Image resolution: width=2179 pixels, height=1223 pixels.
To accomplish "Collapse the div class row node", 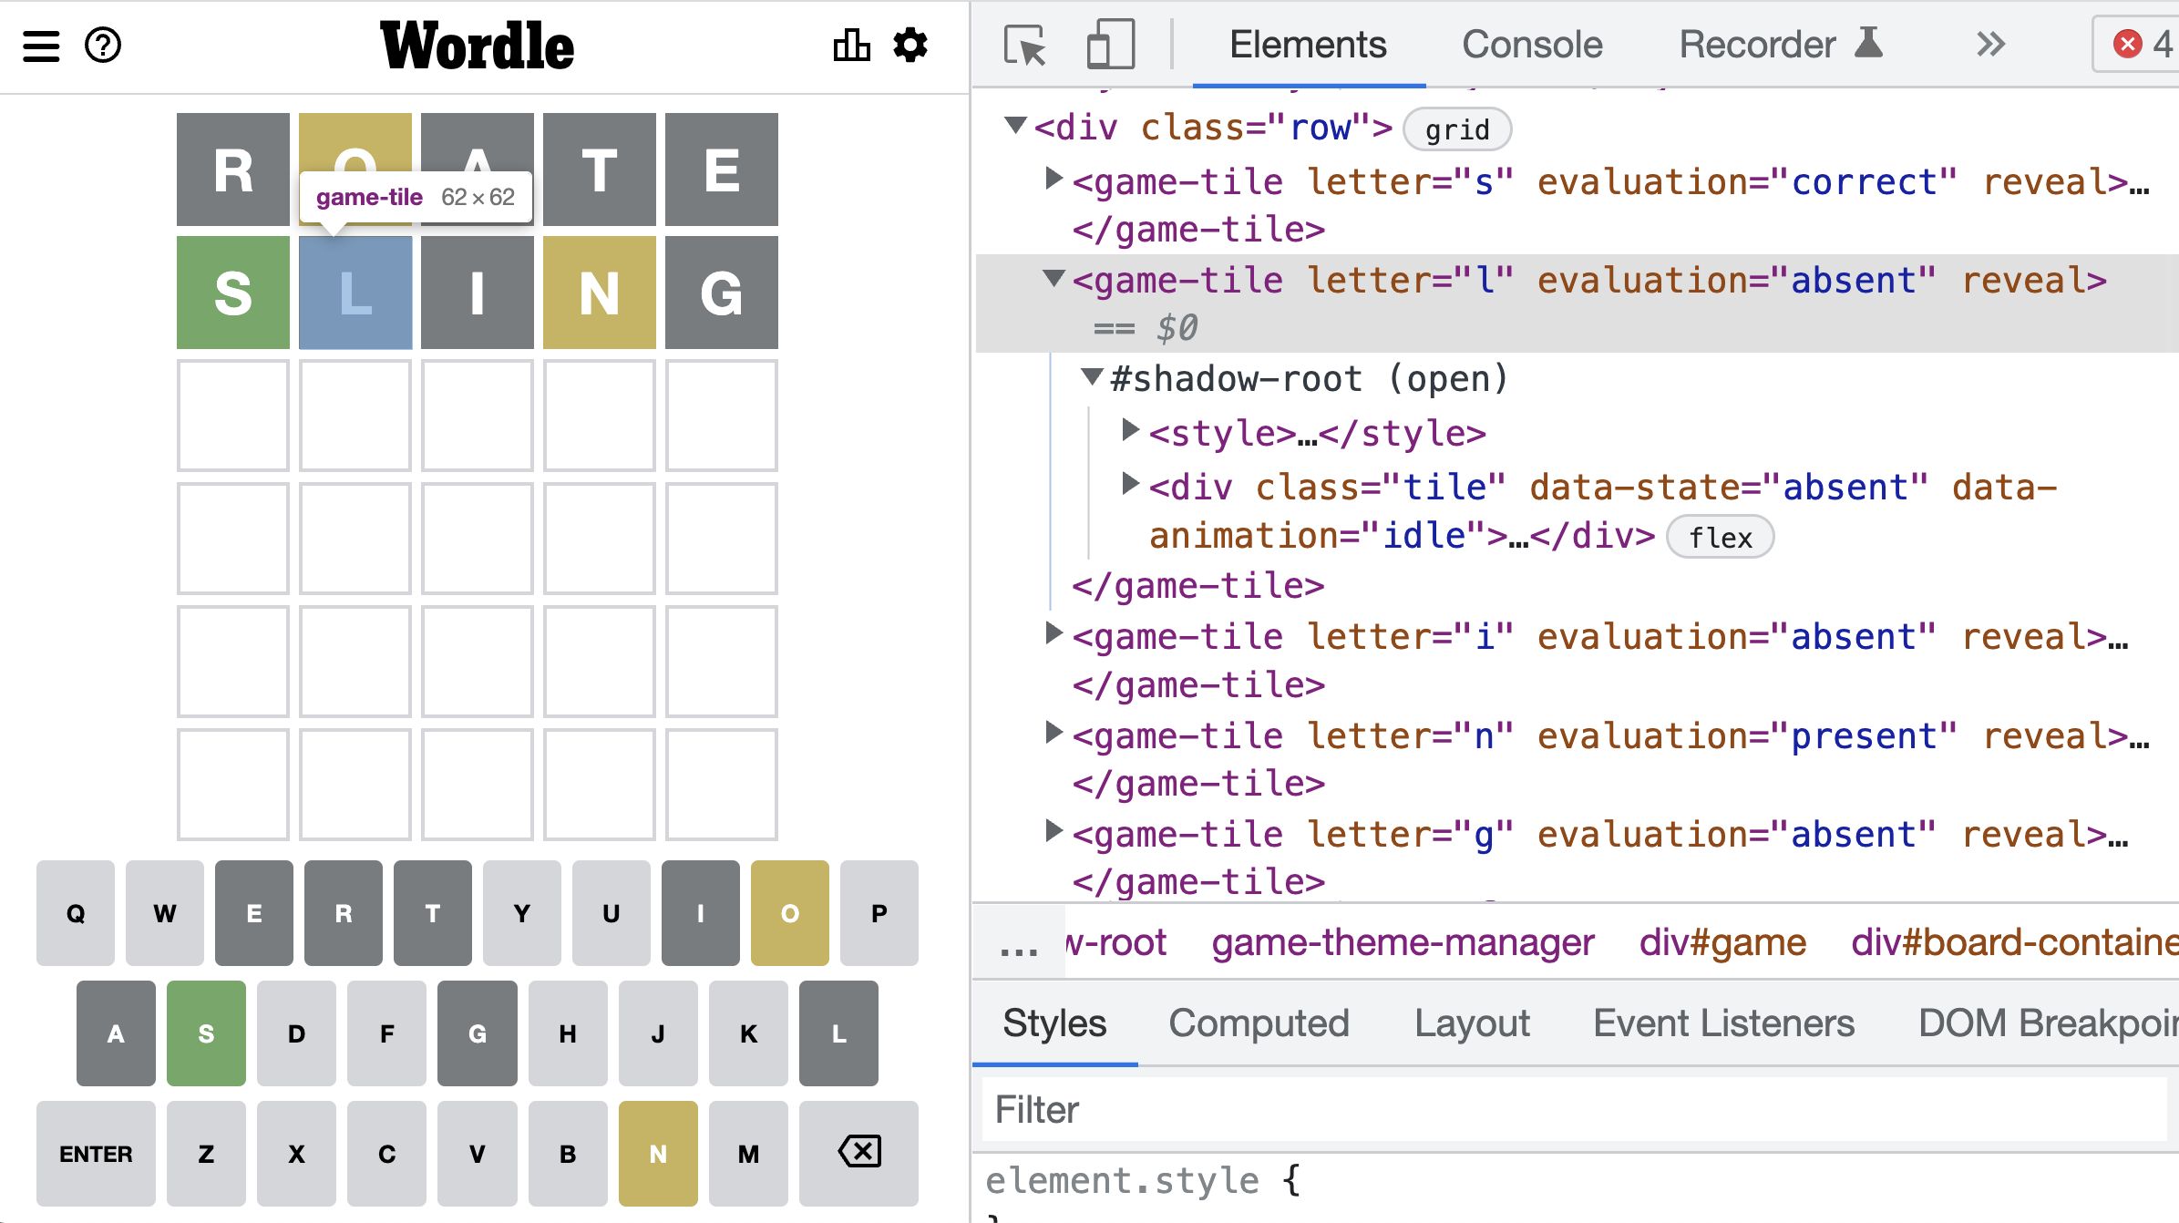I will [1014, 125].
